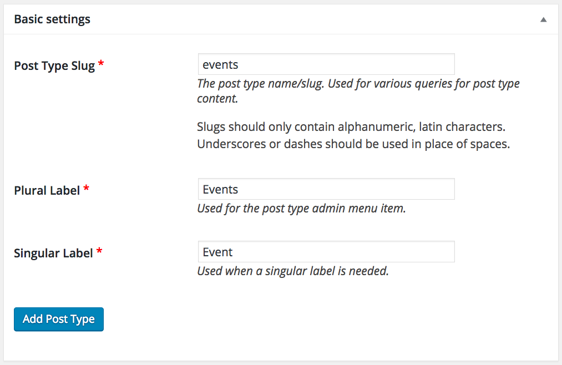Click the red asterisk beside Post Type Slug
Image resolution: width=562 pixels, height=365 pixels.
point(101,64)
